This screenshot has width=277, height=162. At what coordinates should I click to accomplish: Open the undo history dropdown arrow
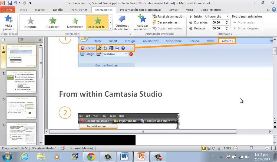[19, 3]
